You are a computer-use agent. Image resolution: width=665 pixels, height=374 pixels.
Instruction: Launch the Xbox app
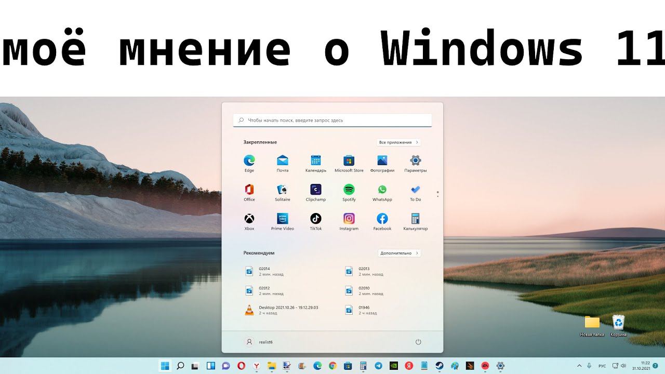pyautogui.click(x=249, y=221)
